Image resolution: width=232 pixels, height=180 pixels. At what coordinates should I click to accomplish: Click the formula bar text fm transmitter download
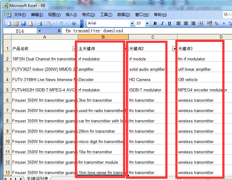pos(94,31)
